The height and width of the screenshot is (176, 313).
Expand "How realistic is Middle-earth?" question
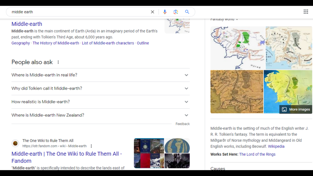[x=186, y=102]
